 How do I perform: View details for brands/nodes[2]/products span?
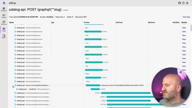tap(184, 62)
